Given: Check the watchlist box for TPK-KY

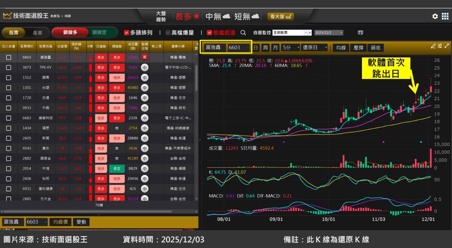Looking at the screenshot, I should 8,67.
